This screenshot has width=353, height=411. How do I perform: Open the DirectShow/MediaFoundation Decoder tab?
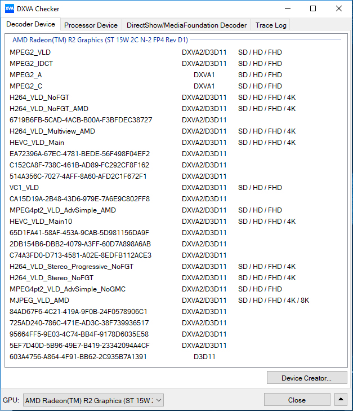coord(186,25)
